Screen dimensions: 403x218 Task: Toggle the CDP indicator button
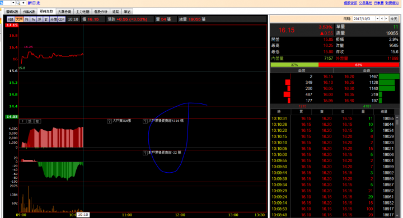pyautogui.click(x=62, y=19)
